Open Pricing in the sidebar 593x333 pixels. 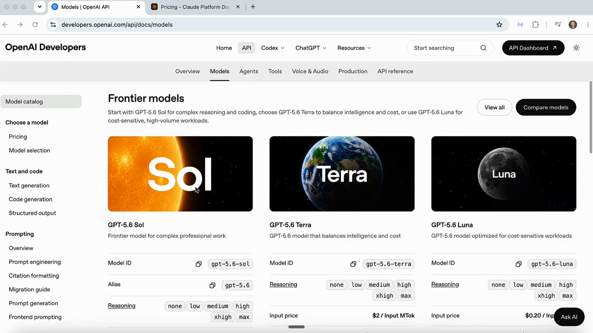pyautogui.click(x=18, y=137)
